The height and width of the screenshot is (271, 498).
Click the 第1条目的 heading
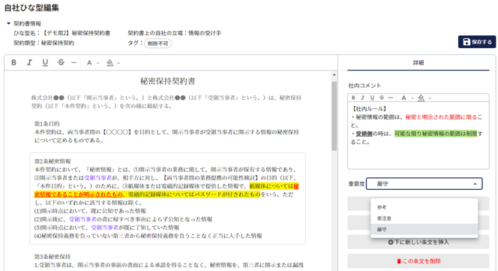(x=46, y=124)
